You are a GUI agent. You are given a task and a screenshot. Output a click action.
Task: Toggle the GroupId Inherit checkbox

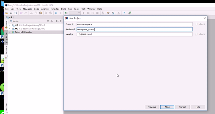tap(196, 24)
